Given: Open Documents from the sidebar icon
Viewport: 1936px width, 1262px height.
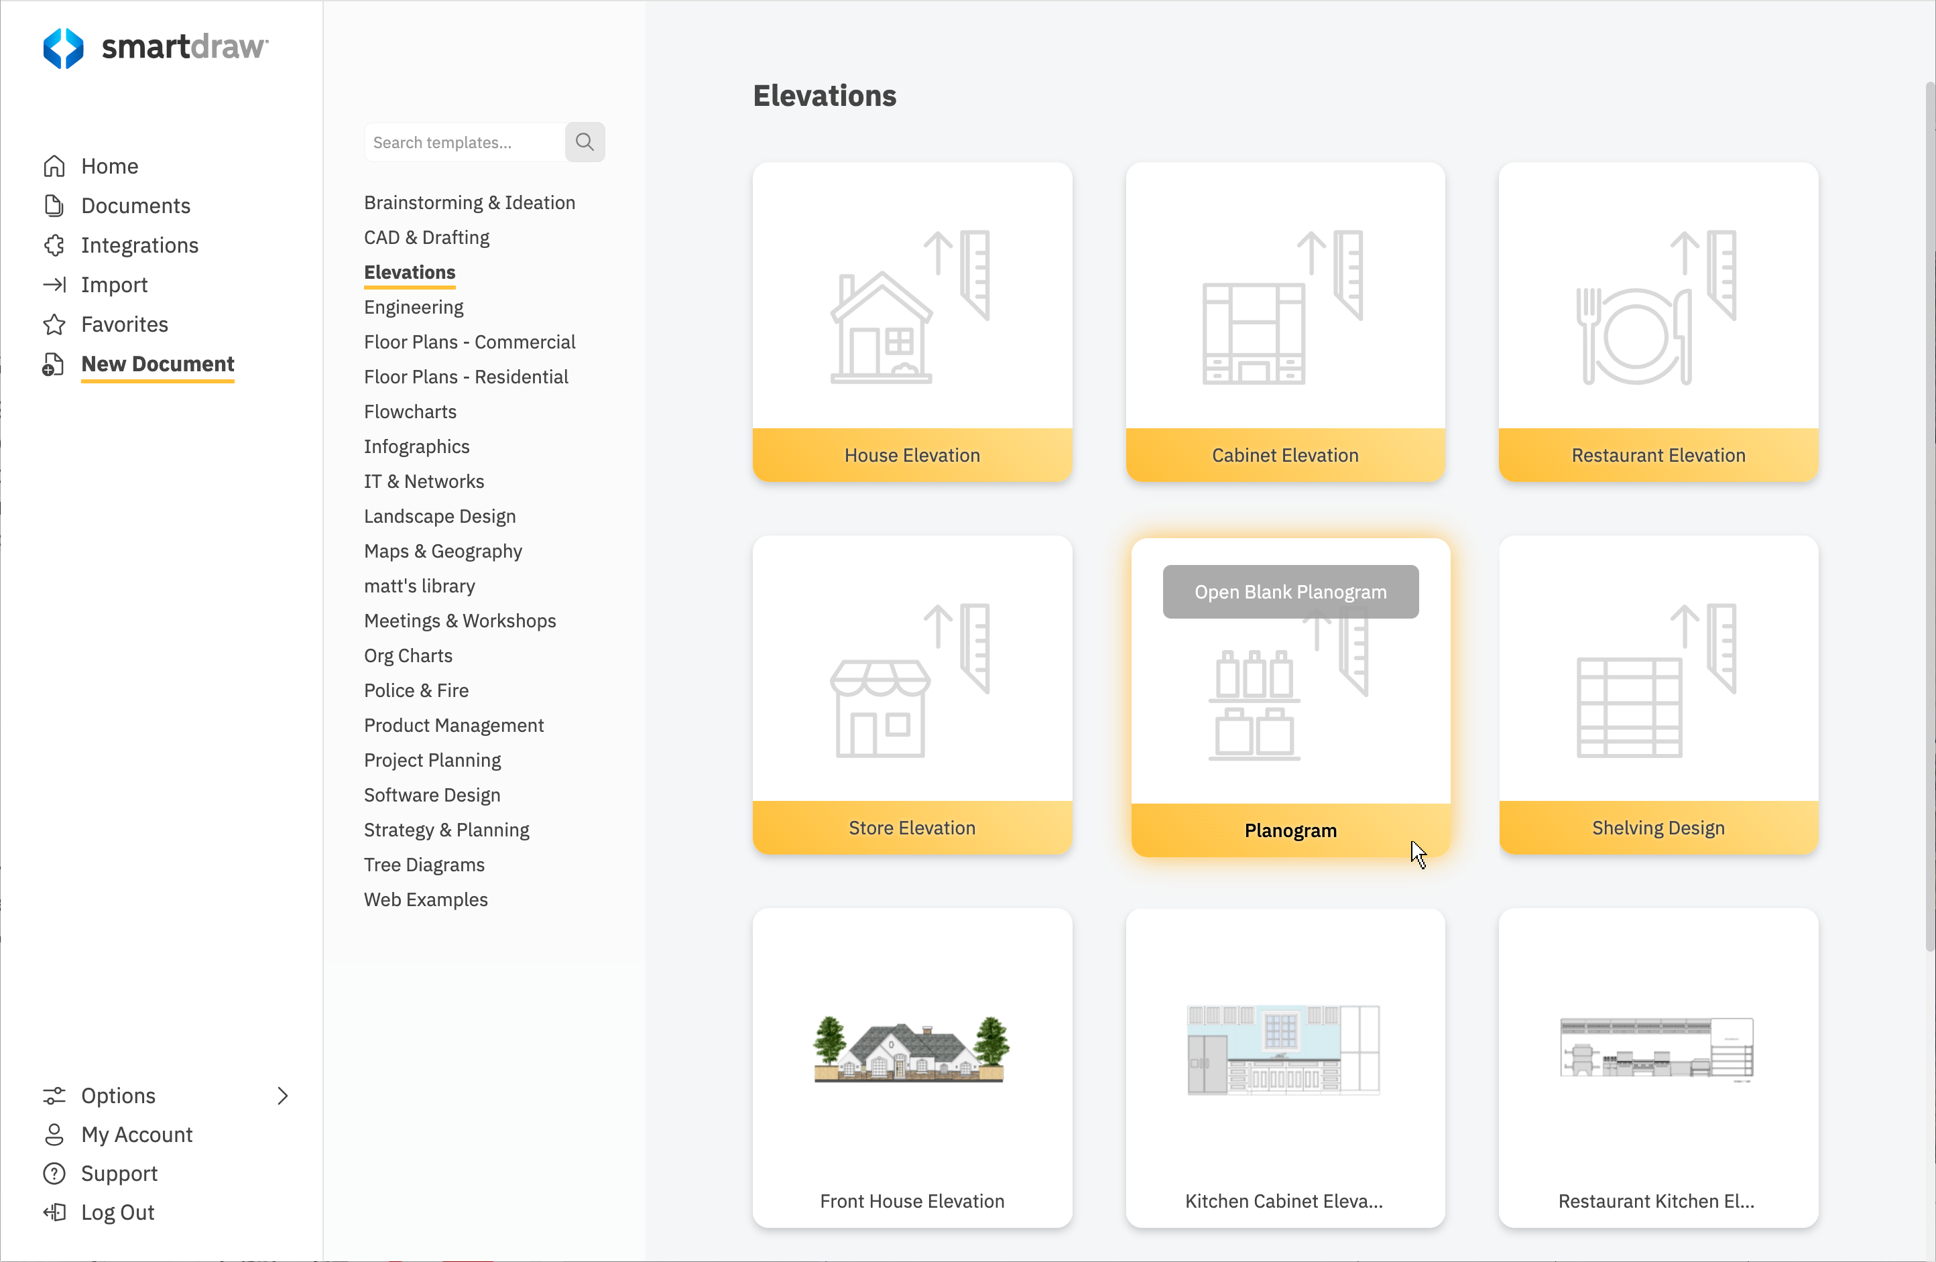Looking at the screenshot, I should click(x=54, y=205).
